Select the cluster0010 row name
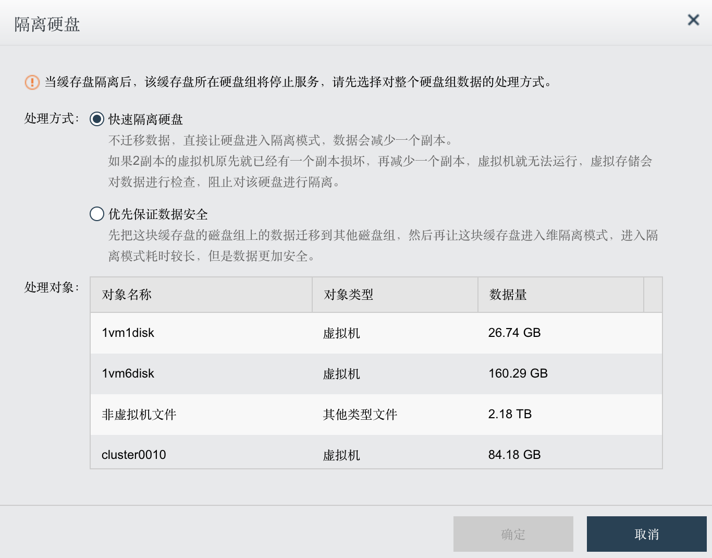 pyautogui.click(x=134, y=455)
